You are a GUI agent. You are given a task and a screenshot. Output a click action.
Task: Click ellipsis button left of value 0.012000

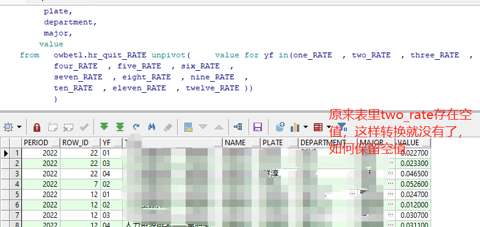[390, 204]
